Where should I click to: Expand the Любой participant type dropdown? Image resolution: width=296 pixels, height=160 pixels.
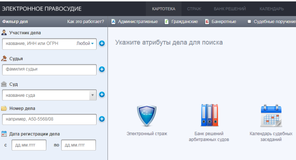(x=86, y=44)
